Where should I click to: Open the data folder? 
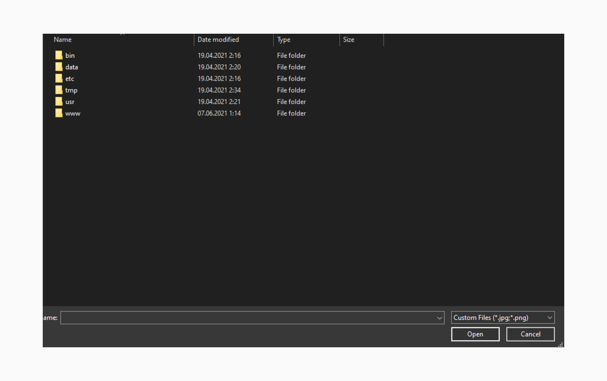71,67
